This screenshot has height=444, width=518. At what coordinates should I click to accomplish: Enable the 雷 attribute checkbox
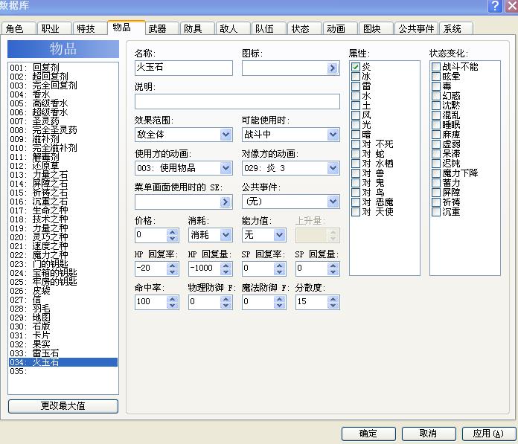coord(356,86)
